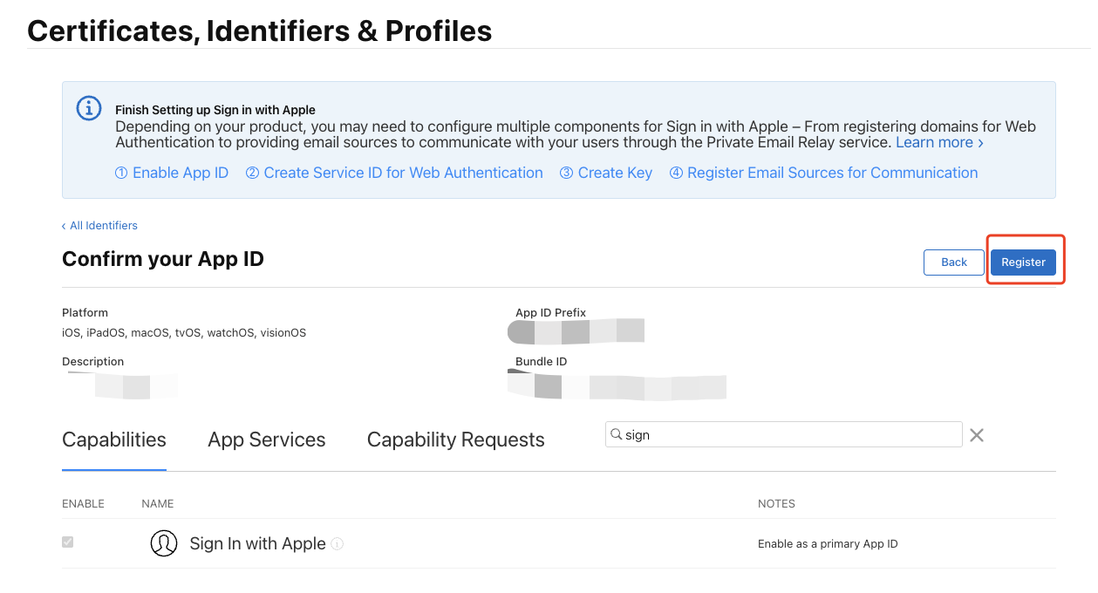Open Register Email Sources for Communication link

pos(823,173)
